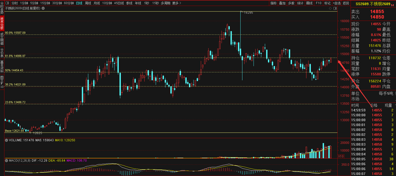The height and width of the screenshot is (176, 396).
Task: Click the 23.6% 13486.72 Fibonacci label
Action: tap(15, 102)
